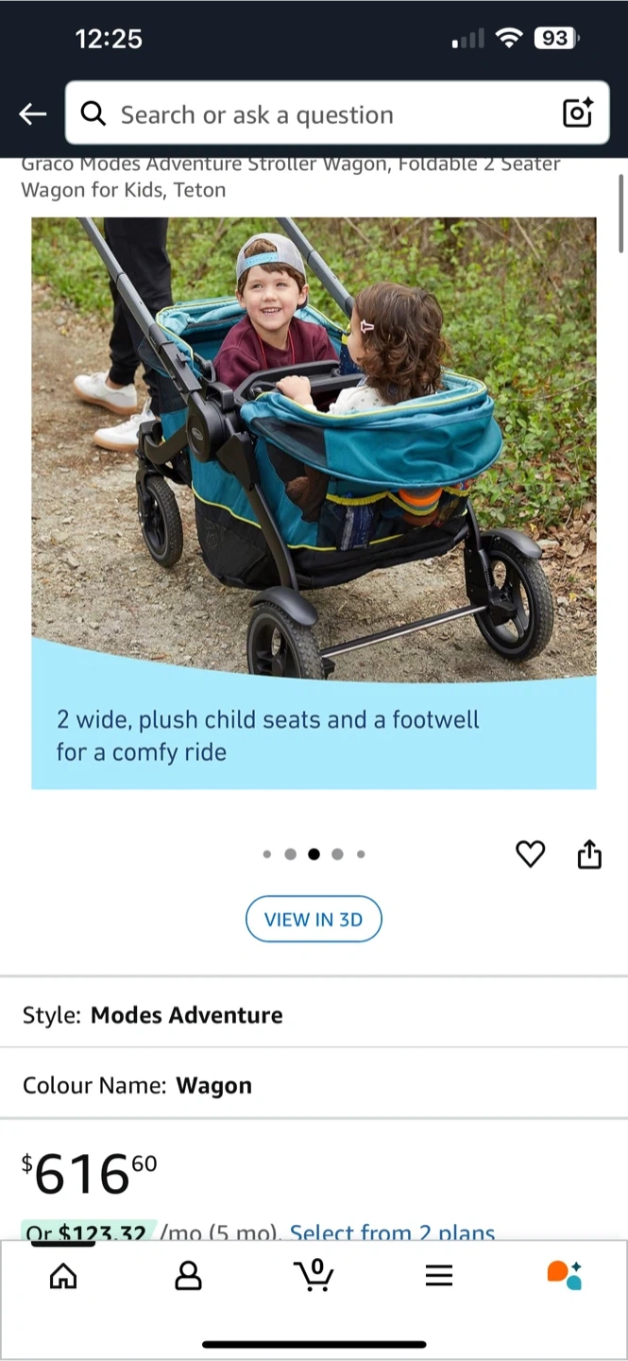This screenshot has width=628, height=1361.
Task: Click Search or ask a question field
Action: 337,113
